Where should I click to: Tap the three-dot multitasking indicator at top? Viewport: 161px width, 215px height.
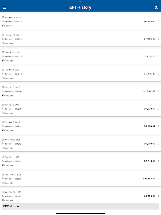[80, 2]
